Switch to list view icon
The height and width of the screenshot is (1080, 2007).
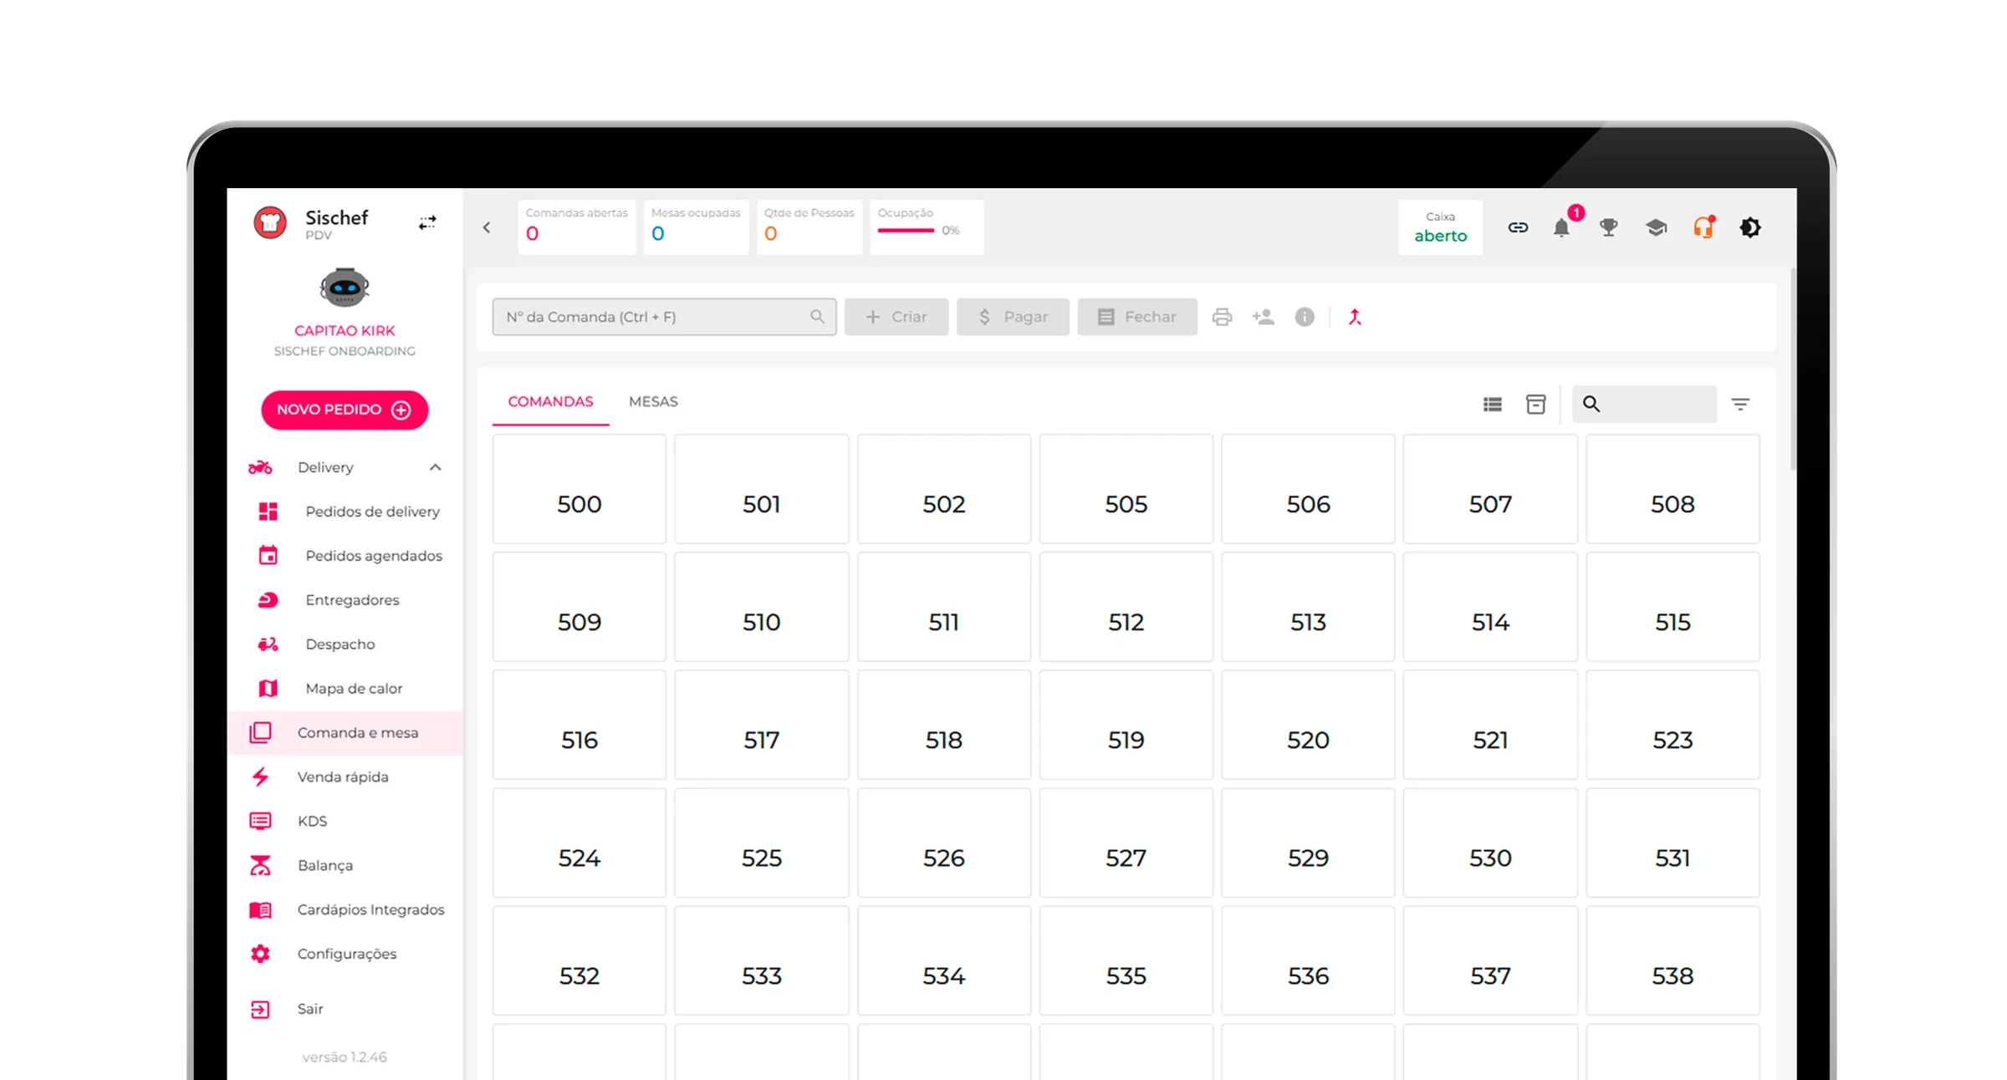point(1493,405)
